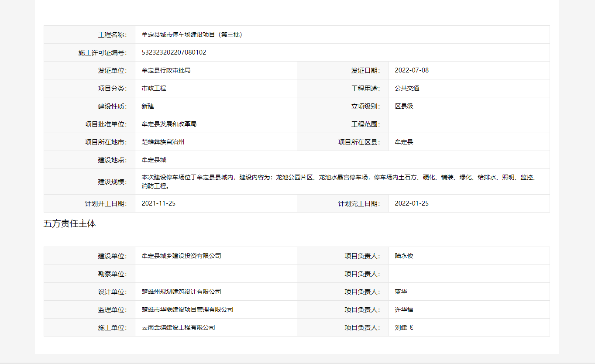Click the 项目分类 label
The height and width of the screenshot is (364, 595).
coord(112,88)
